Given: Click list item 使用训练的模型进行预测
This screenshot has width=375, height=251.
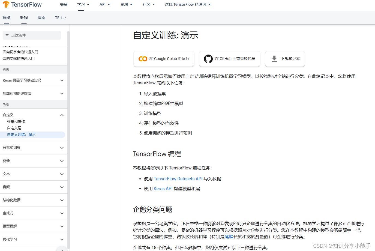Looking at the screenshot, I should (x=168, y=133).
